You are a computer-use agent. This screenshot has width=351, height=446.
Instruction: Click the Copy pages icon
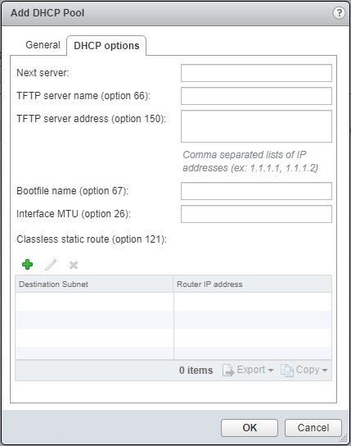tap(287, 371)
